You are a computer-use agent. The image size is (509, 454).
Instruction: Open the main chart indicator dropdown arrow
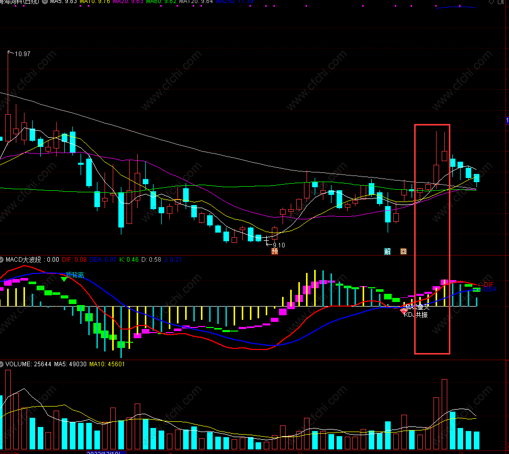pyautogui.click(x=45, y=2)
